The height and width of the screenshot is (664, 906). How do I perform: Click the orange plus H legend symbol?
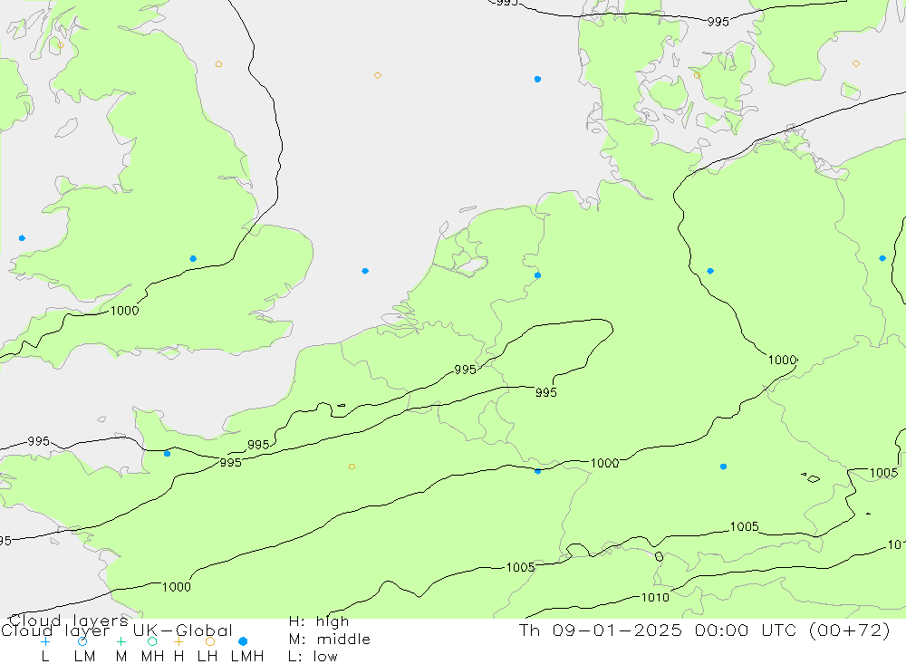(x=178, y=641)
